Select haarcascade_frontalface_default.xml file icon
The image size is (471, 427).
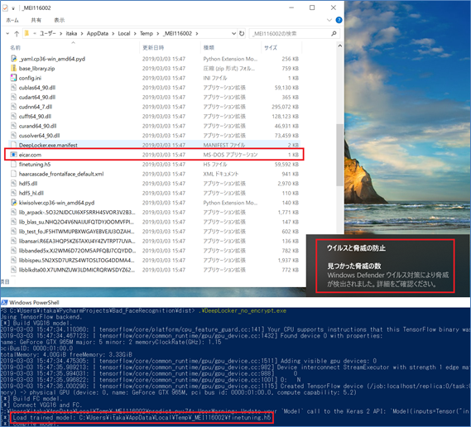tap(13, 174)
